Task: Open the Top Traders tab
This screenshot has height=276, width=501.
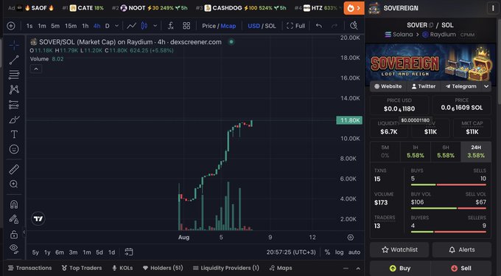Action: pos(82,268)
